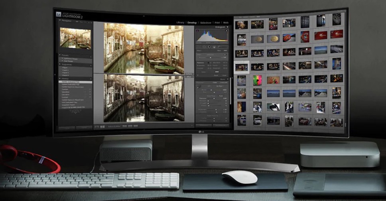Select the highlighted thumbnail in the photo grid

pyautogui.click(x=241, y=67)
